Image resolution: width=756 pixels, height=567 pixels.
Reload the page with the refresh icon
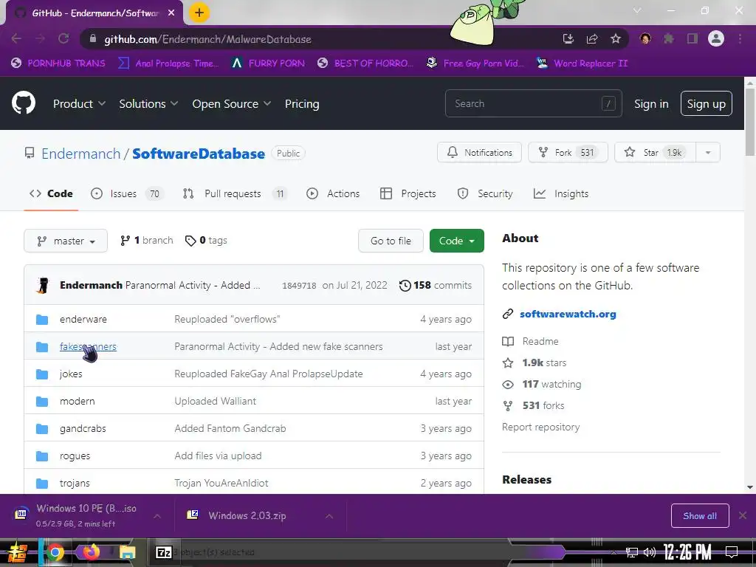(63, 38)
